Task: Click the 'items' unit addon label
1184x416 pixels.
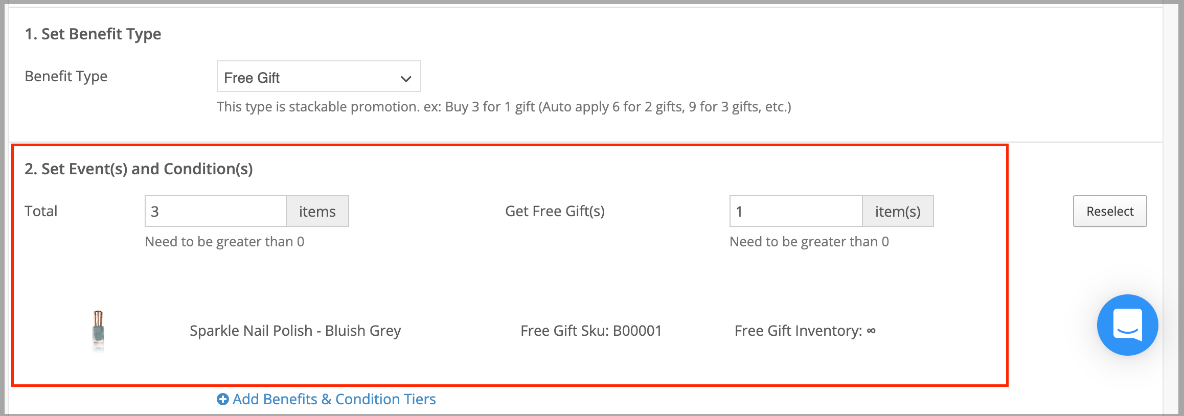Action: point(317,211)
